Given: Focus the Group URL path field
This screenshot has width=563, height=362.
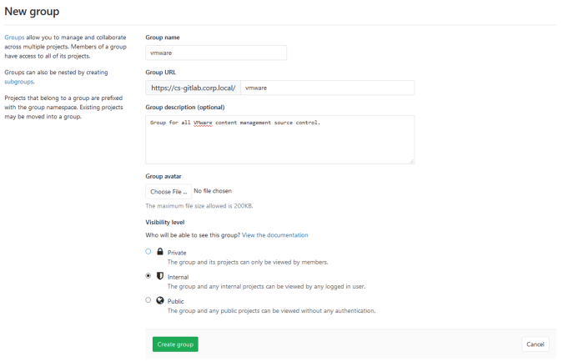Looking at the screenshot, I should point(328,88).
